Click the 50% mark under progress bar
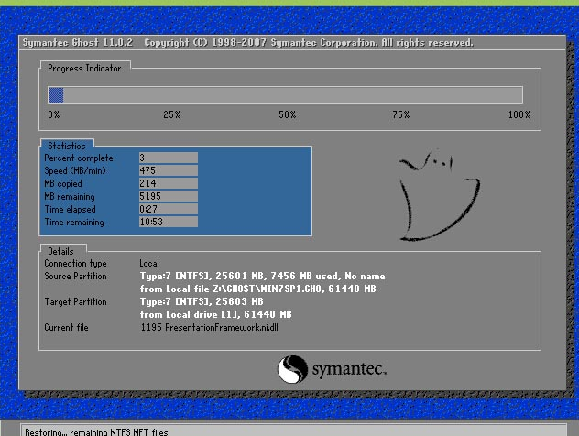Image resolution: width=579 pixels, height=436 pixels. click(x=287, y=114)
